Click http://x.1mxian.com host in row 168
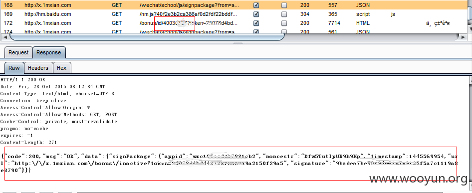 click(x=47, y=5)
